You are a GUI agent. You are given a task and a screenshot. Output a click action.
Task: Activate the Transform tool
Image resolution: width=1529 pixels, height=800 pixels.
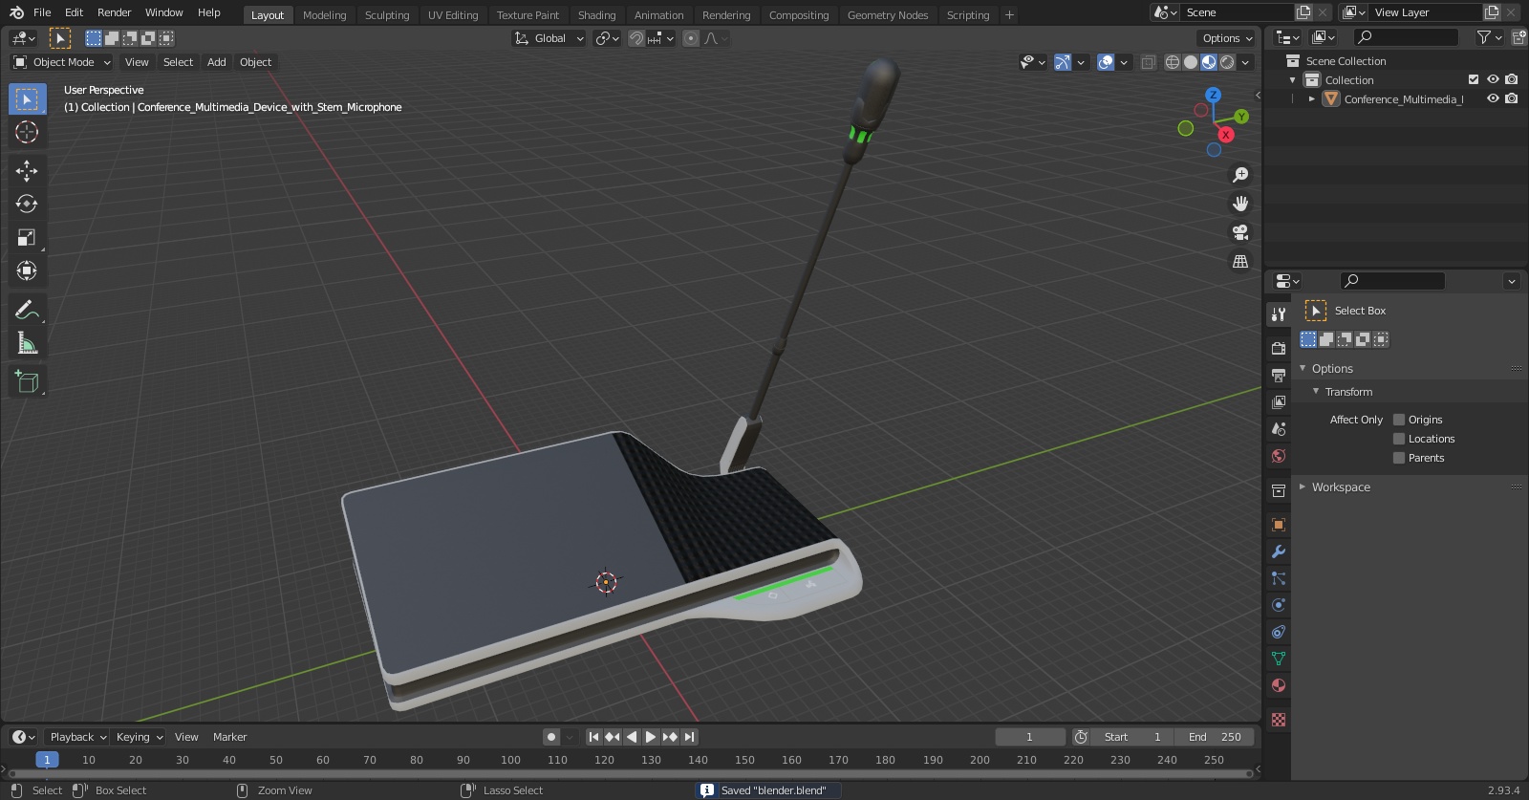click(27, 270)
